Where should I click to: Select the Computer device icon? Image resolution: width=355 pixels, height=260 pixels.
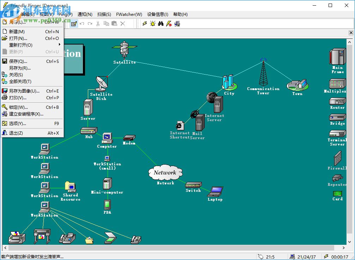(107, 138)
